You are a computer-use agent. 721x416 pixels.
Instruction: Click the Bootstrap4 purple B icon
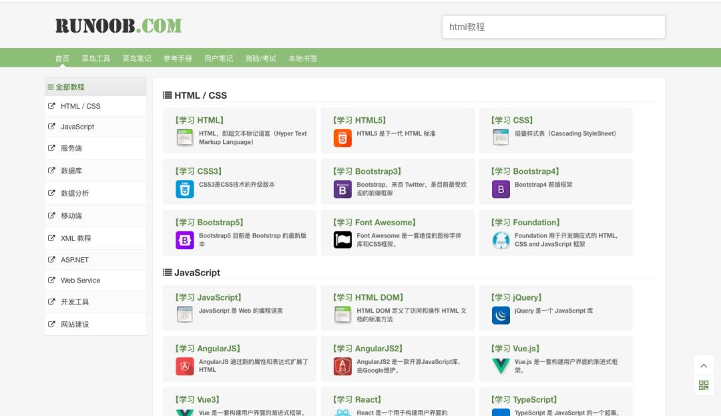pos(501,189)
